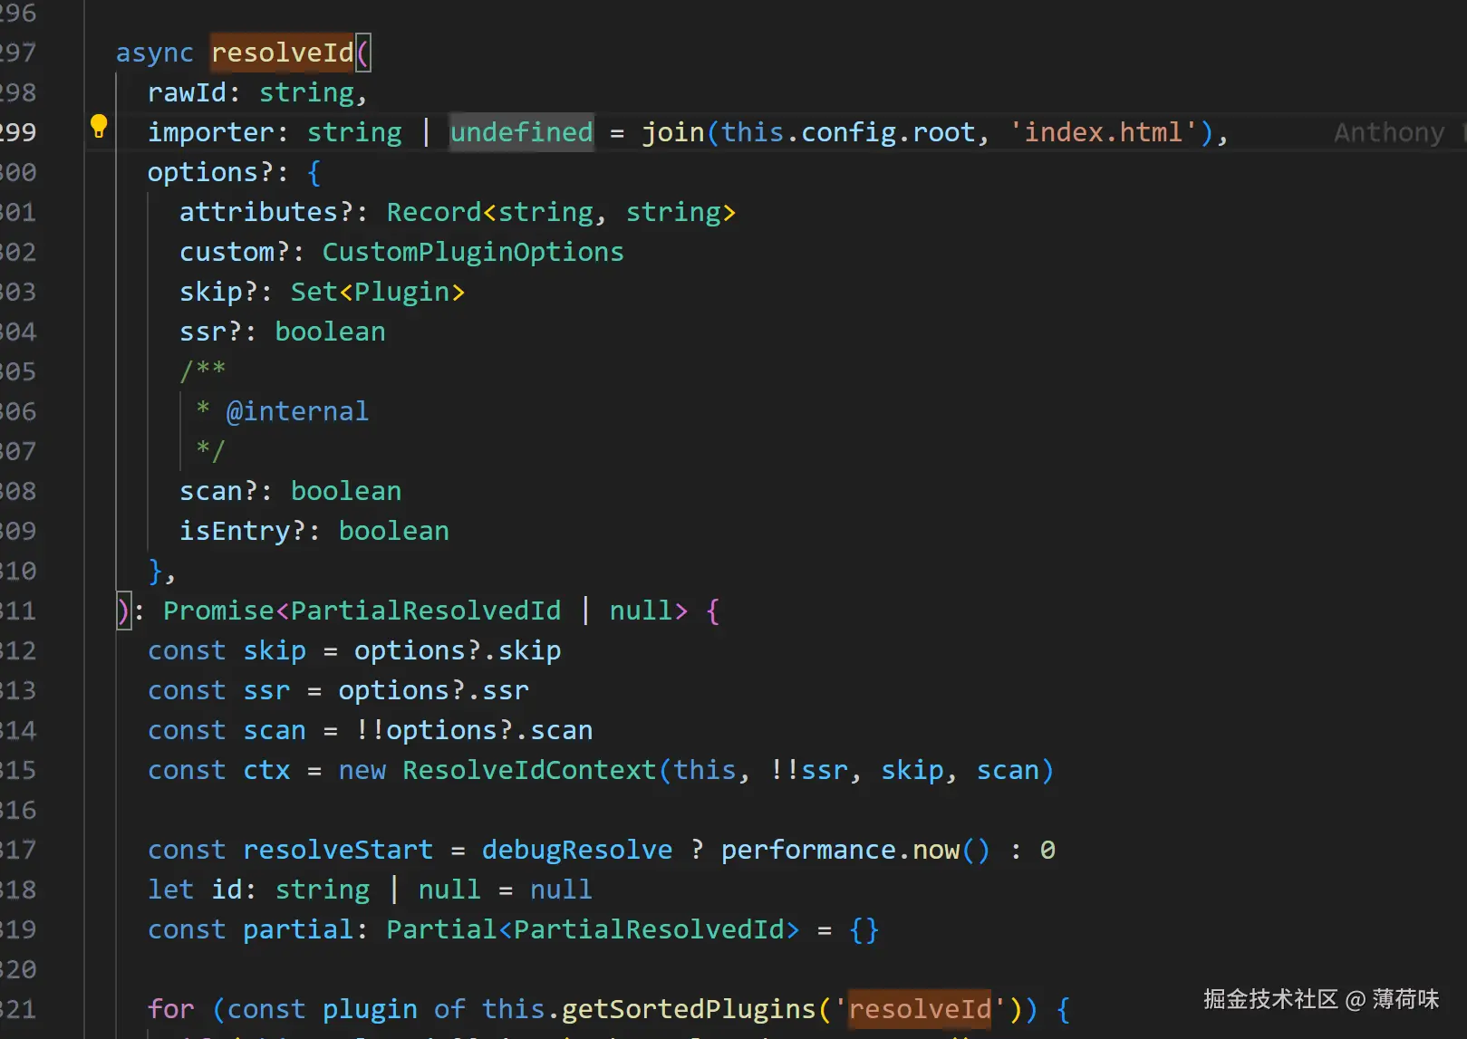
Task: Click the resolveStart variable
Action: (338, 850)
